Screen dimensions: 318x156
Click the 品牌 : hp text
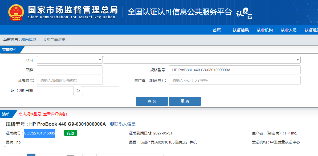pyautogui.click(x=13, y=142)
